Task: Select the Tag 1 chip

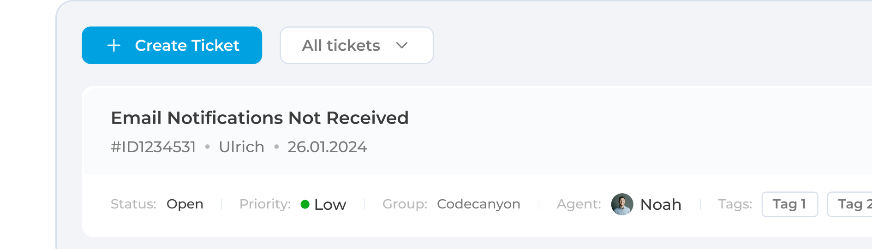Action: (x=789, y=204)
